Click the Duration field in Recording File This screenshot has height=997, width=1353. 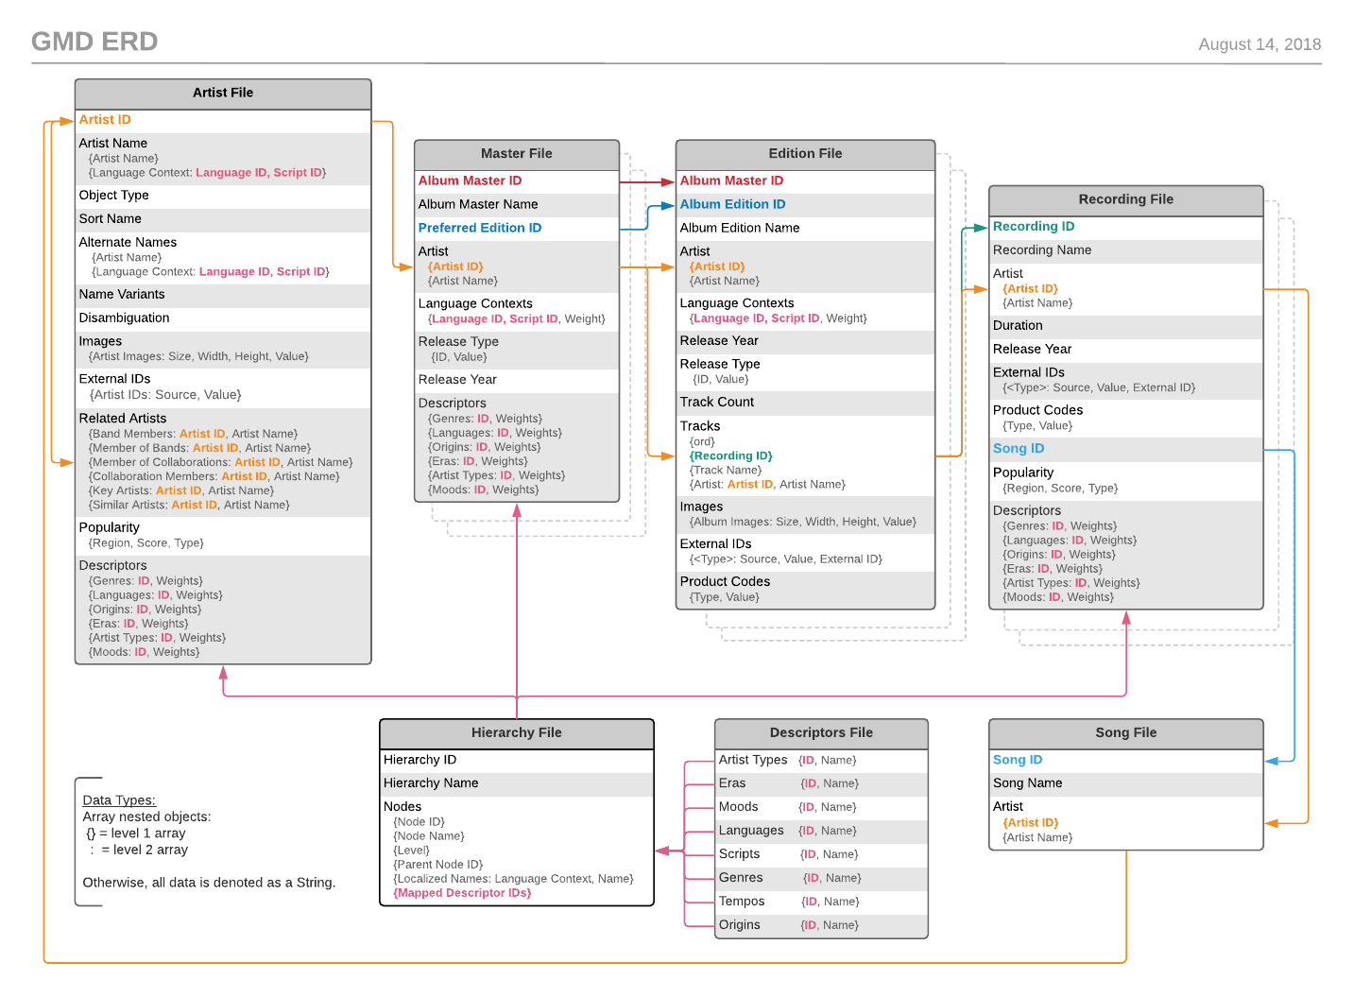point(1018,326)
